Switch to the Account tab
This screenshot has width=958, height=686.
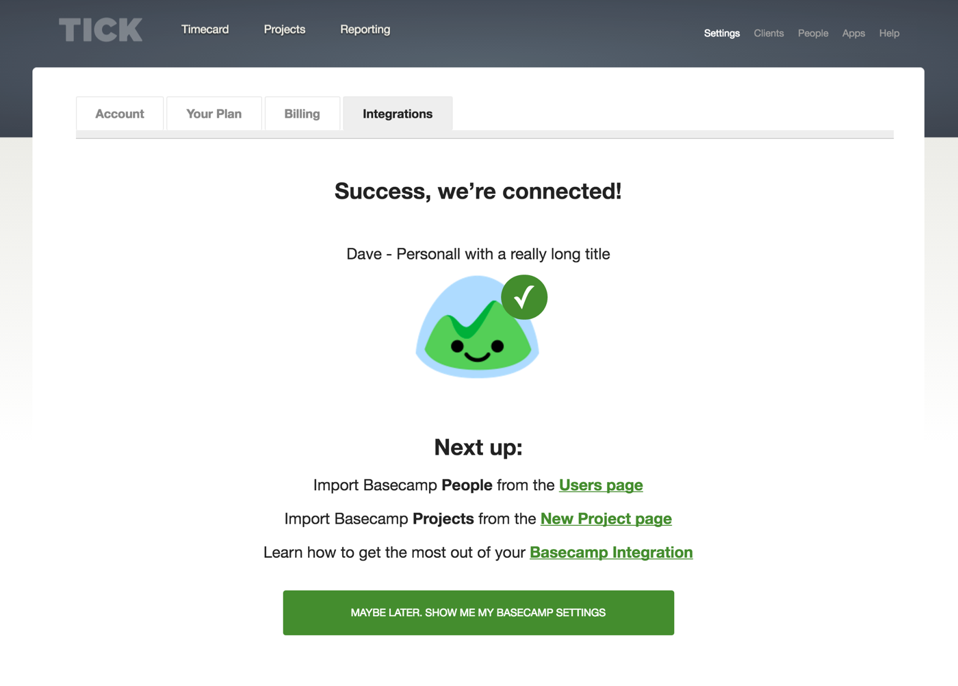point(120,113)
